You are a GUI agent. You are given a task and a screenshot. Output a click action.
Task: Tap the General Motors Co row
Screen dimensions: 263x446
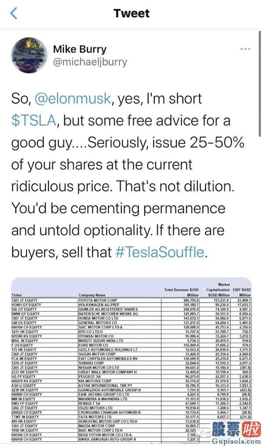click(131, 323)
